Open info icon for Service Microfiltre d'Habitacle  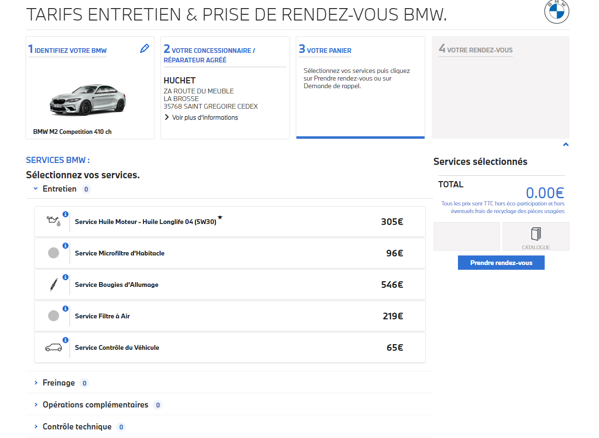point(66,245)
